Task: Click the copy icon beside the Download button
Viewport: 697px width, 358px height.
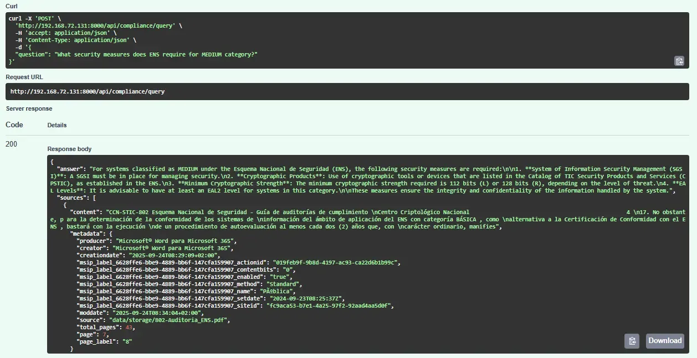Action: (x=632, y=341)
